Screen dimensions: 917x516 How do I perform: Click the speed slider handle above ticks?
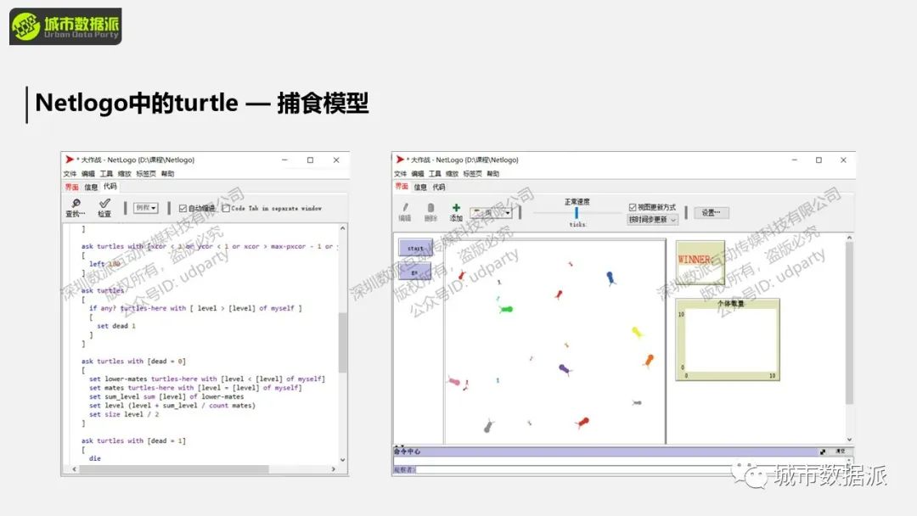(576, 213)
